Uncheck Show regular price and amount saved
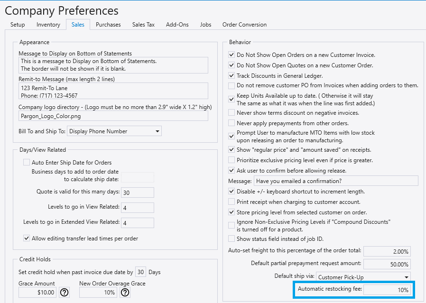The height and width of the screenshot is (303, 426). coord(232,149)
